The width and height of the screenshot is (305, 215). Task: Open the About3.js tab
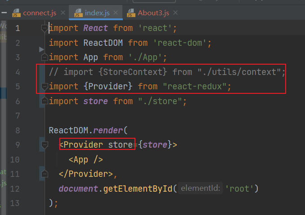[x=153, y=13]
